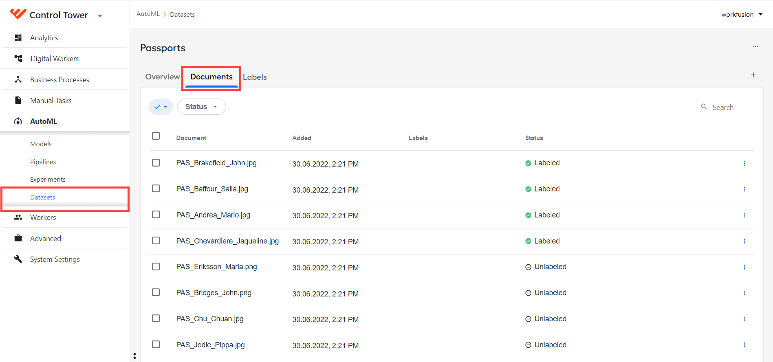This screenshot has height=362, width=773.
Task: Open the PAS_Brakefield_John.jpg document
Action: [216, 163]
